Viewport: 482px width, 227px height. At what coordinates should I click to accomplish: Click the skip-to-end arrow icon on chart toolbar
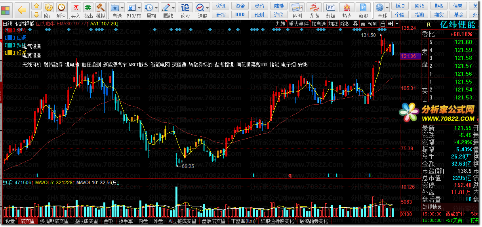(x=391, y=24)
